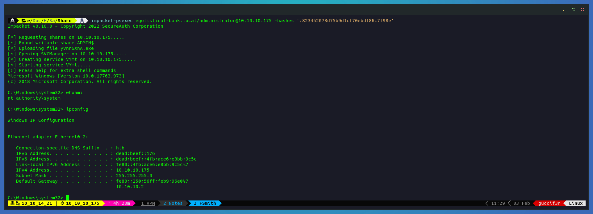Viewport: 593px width, 214px height.
Task: Maximize the terminal with the green squares icon
Action: pos(573,10)
